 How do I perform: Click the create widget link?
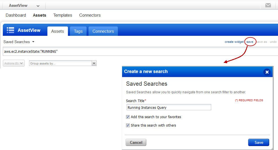pyautogui.click(x=234, y=42)
